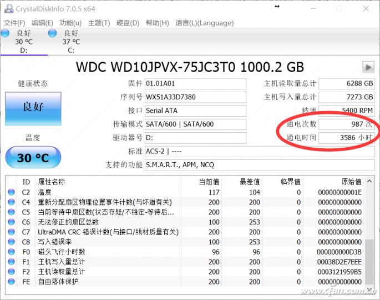Click the rotation speed 5400 RPM field
The image size is (380, 300).
click(347, 111)
